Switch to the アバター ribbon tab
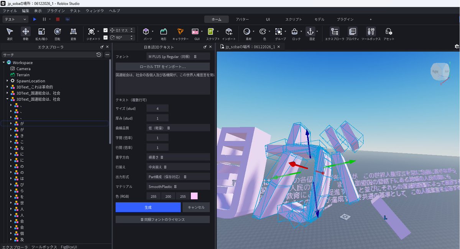The width and height of the screenshot is (460, 249). click(x=242, y=19)
